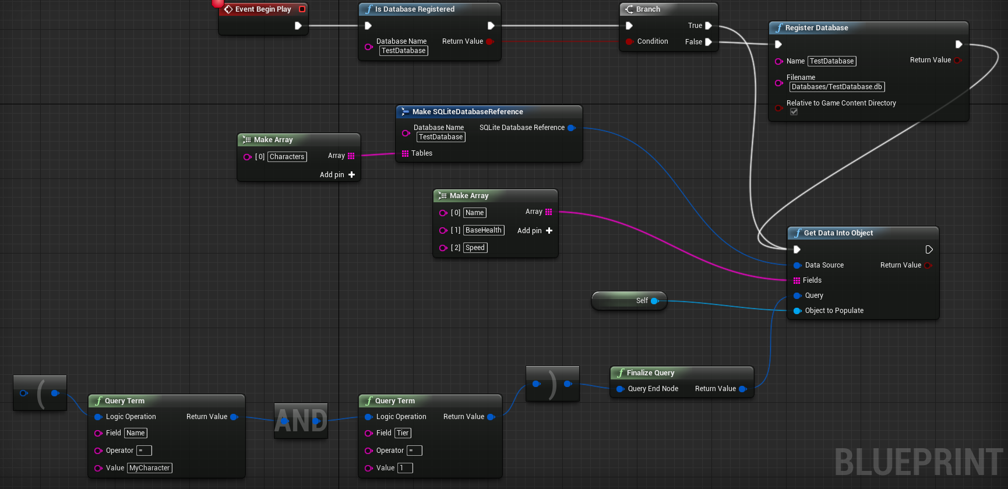Click the Branch True exec pin

tap(709, 26)
